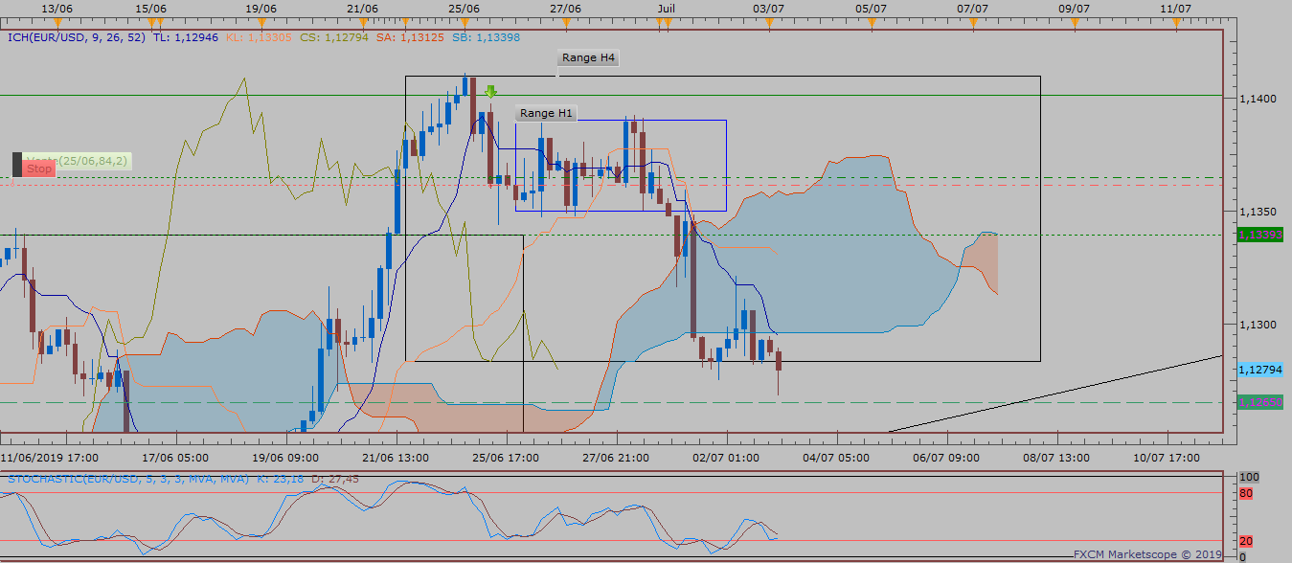
Task: Click the KL: 1,13305 value
Action: point(259,38)
